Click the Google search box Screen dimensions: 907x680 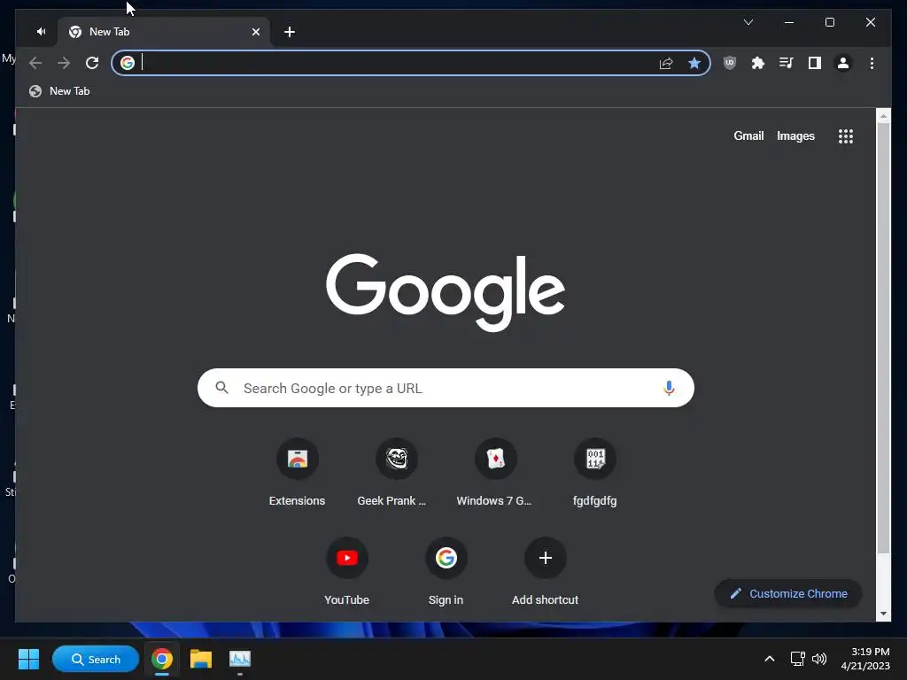[446, 388]
